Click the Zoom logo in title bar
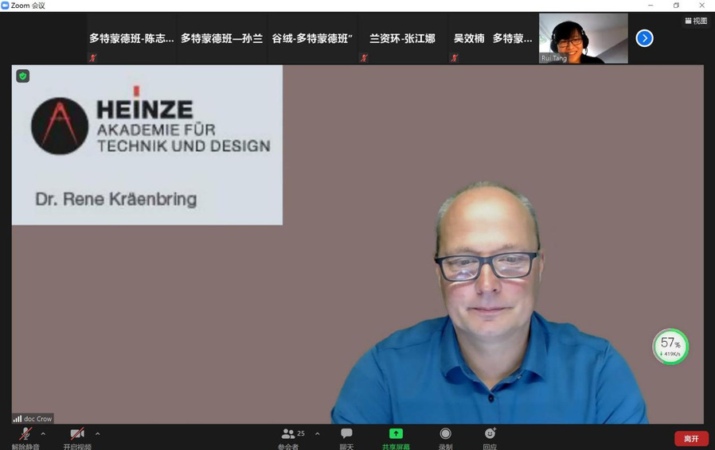The width and height of the screenshot is (715, 450). click(6, 6)
